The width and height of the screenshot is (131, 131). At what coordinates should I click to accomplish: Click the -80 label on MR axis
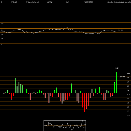click(x=128, y=111)
